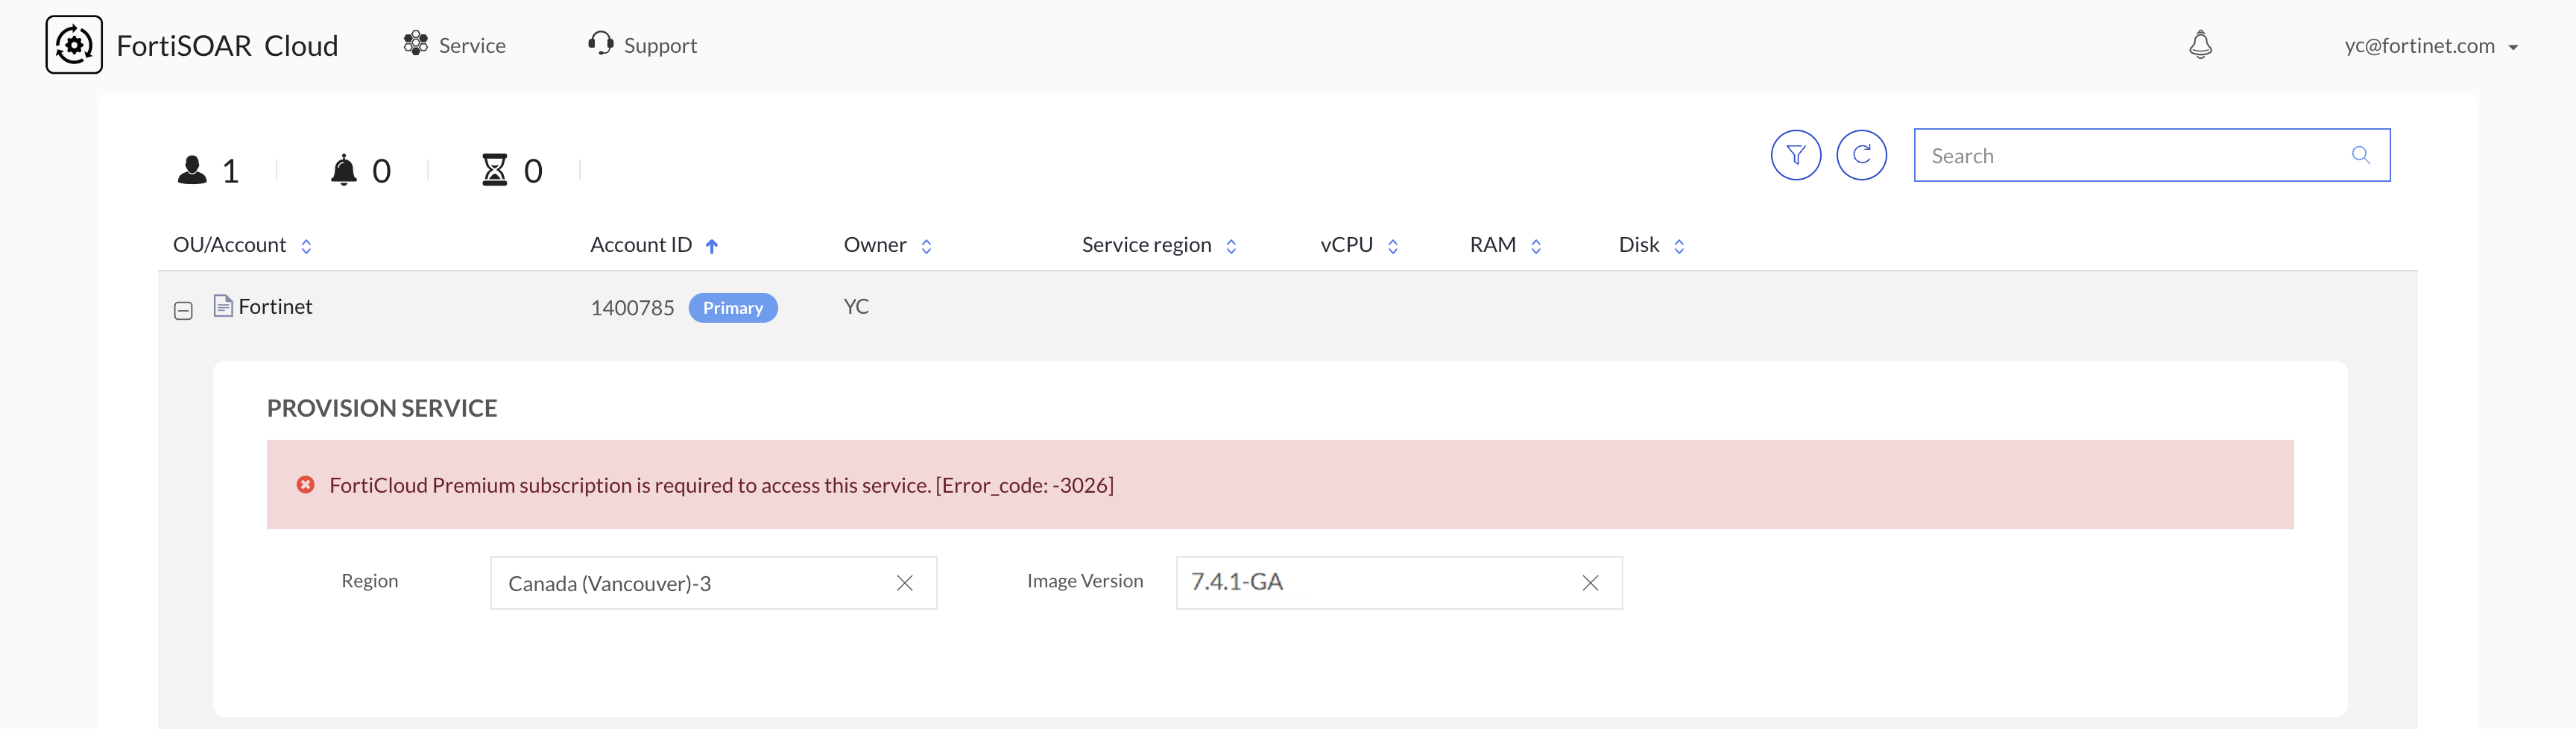Clear the Canada (Vancouver)-3 region selection
This screenshot has height=729, width=2576.
pyautogui.click(x=905, y=582)
